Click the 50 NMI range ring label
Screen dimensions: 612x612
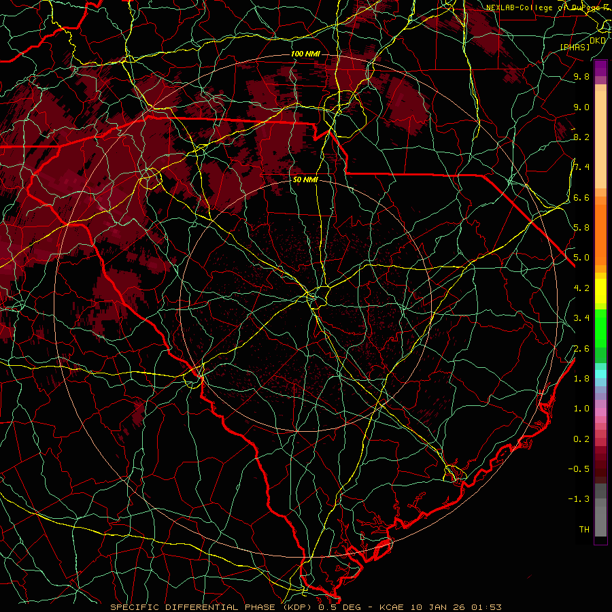305,180
